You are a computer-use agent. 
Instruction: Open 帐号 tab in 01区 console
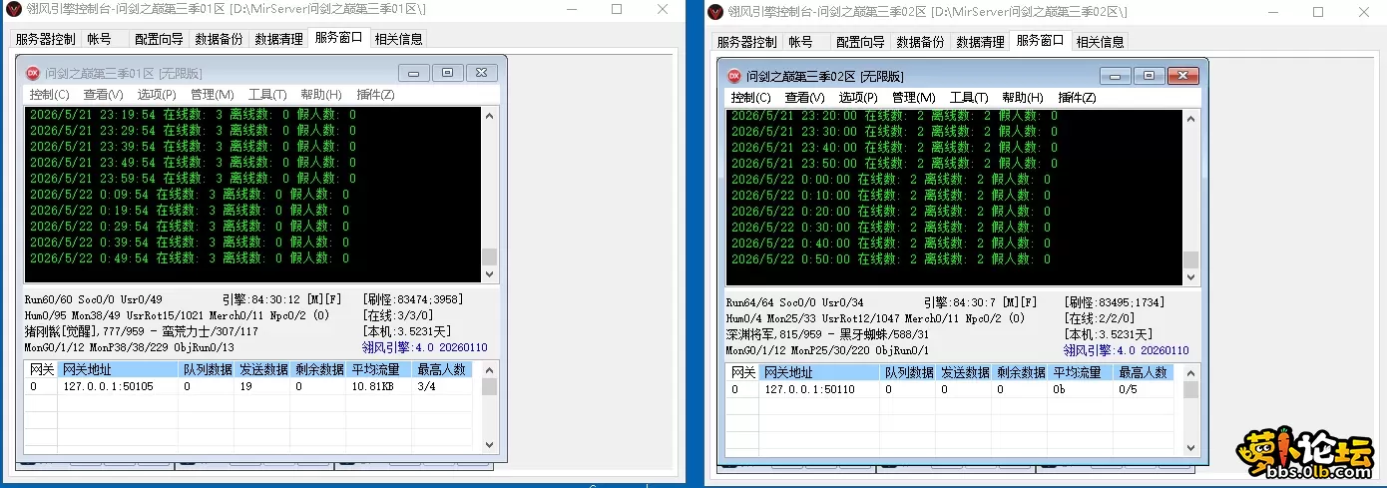point(99,40)
